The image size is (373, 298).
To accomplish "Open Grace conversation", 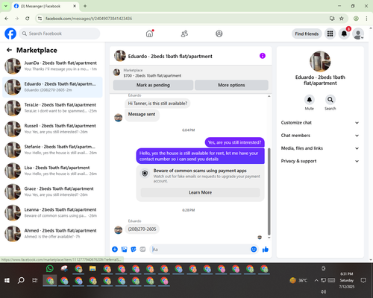I will (52, 191).
